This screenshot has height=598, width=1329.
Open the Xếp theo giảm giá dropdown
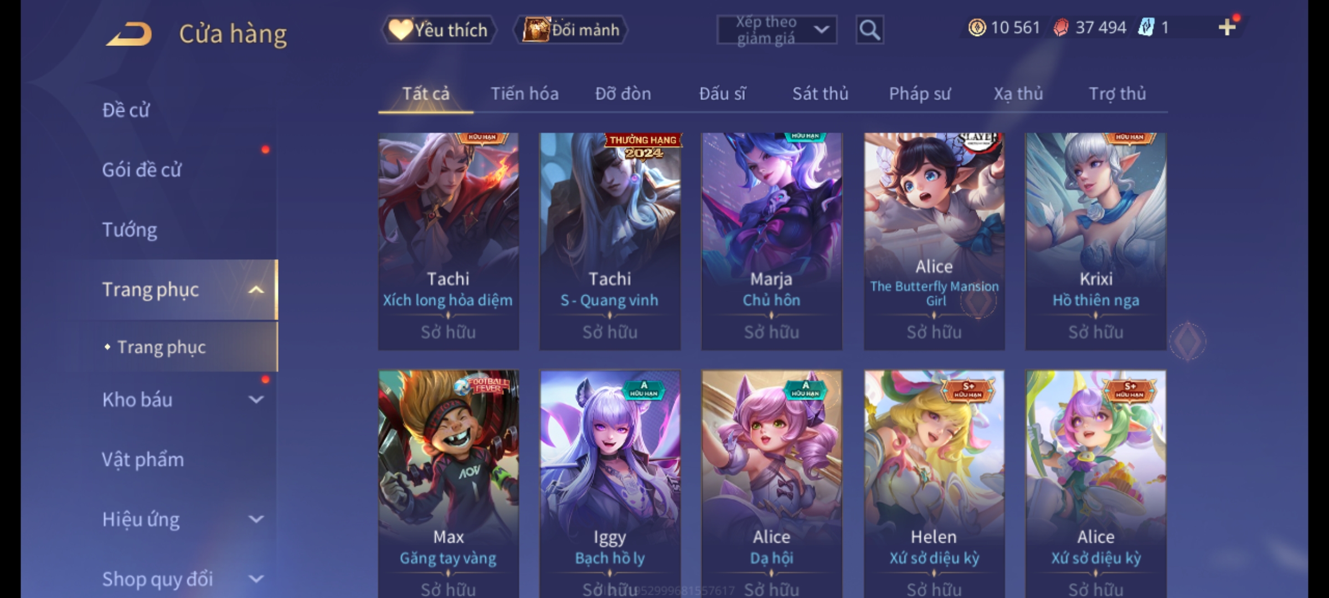click(776, 30)
